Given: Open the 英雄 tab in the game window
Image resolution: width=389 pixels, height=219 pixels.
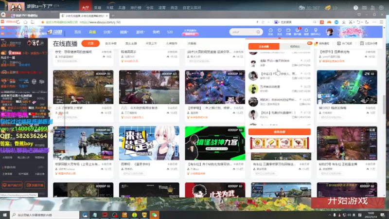Looking at the screenshot, I should (x=98, y=8).
